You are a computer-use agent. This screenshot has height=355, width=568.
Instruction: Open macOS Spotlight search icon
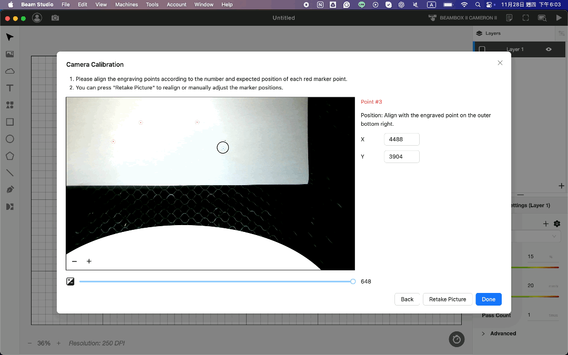pyautogui.click(x=478, y=5)
